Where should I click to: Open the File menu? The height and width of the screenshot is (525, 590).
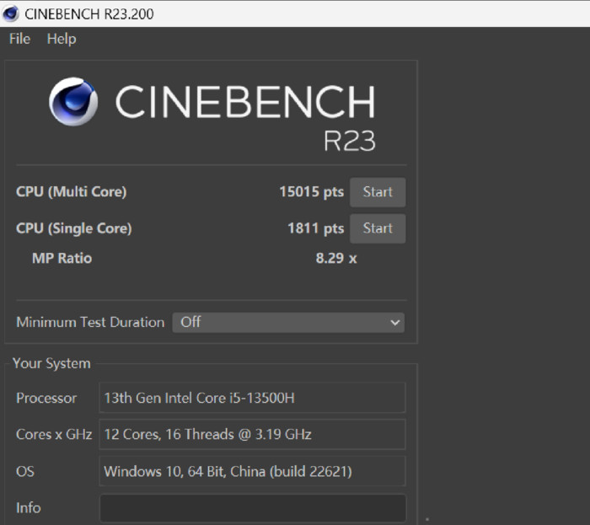tap(19, 39)
